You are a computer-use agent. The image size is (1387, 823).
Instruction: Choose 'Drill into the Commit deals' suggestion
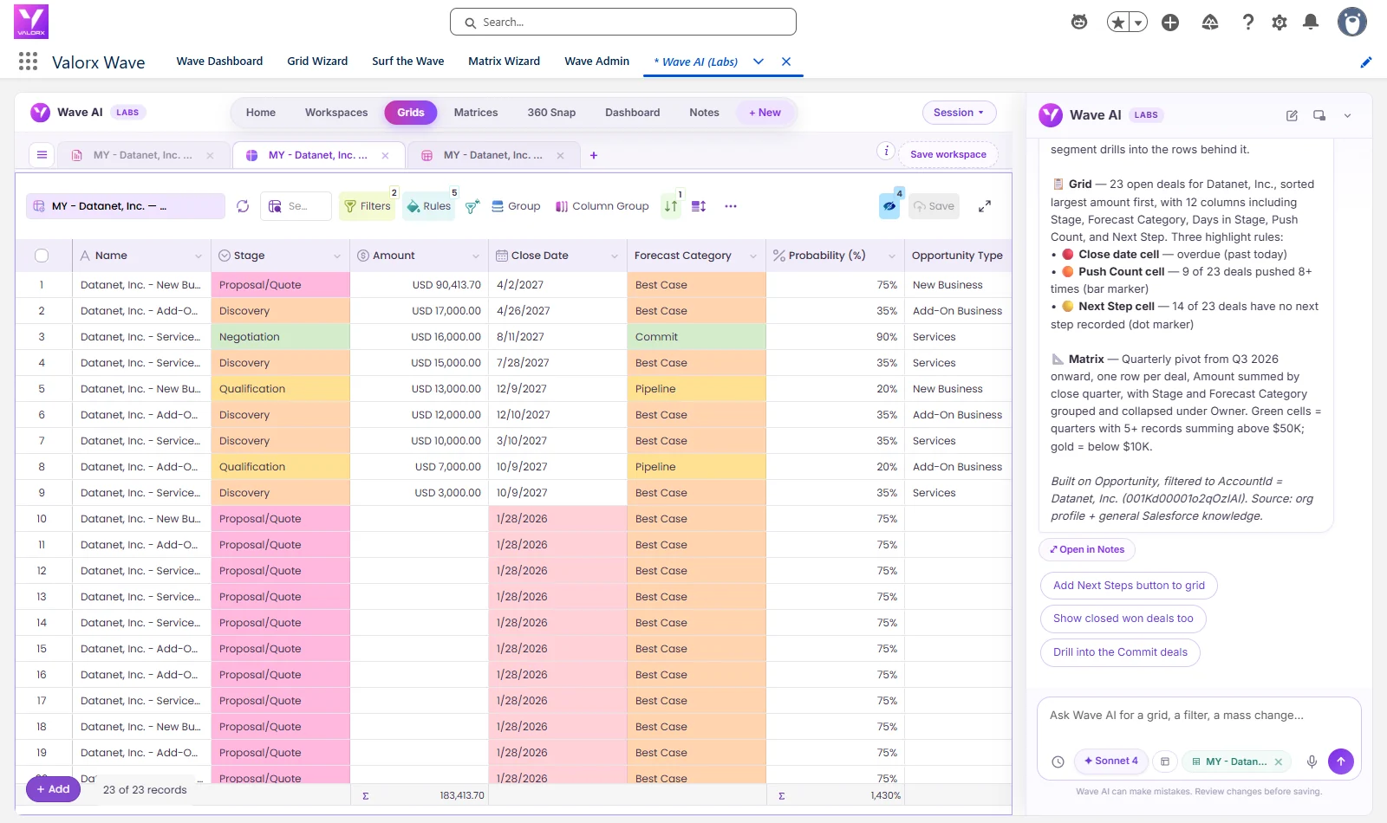point(1120,652)
